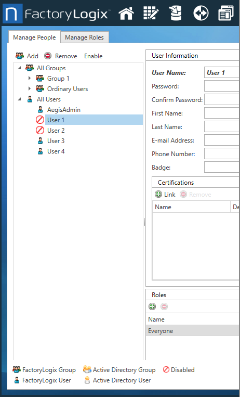Click the Link button in Certifications

tap(170, 195)
